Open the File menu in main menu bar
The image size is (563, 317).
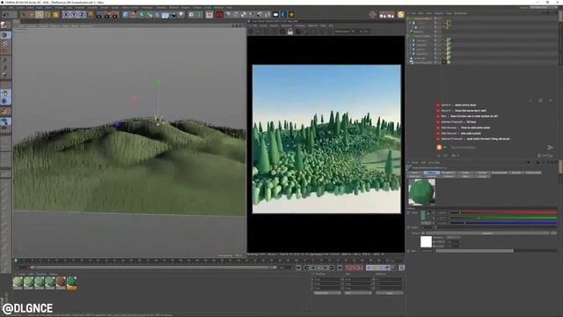(x=4, y=8)
